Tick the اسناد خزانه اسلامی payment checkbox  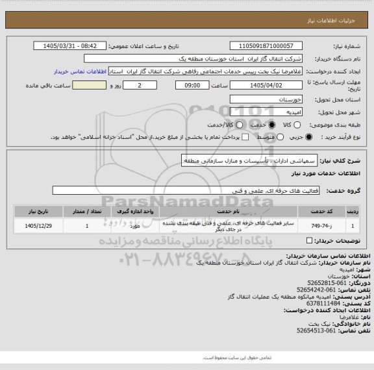[x=245, y=137]
